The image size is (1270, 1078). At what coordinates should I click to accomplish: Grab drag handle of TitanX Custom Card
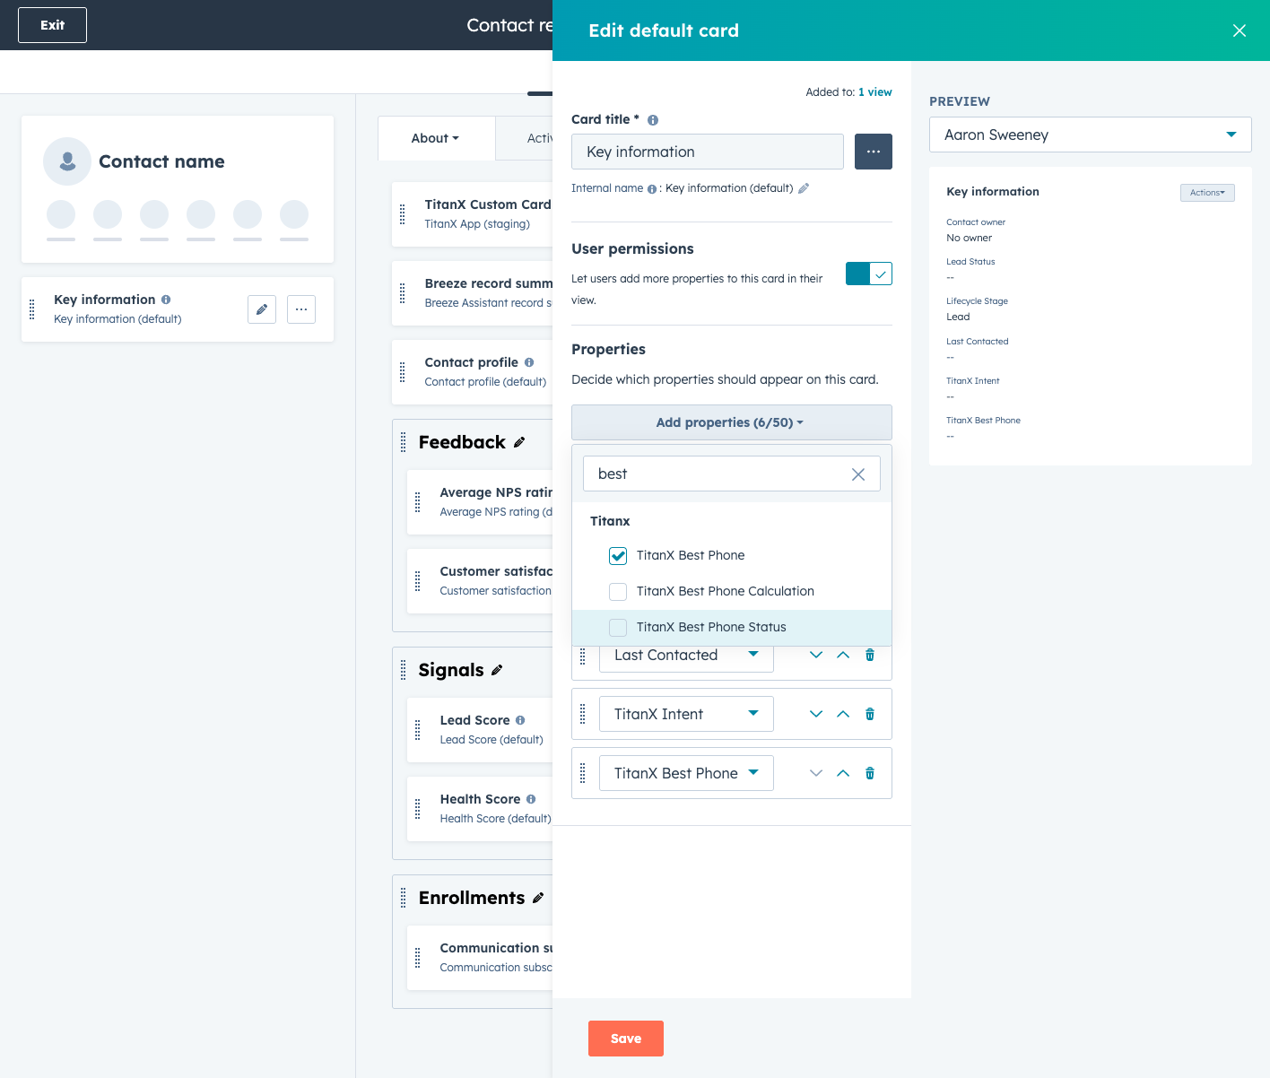[403, 214]
